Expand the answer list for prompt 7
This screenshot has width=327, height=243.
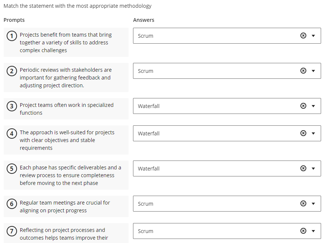(314, 231)
